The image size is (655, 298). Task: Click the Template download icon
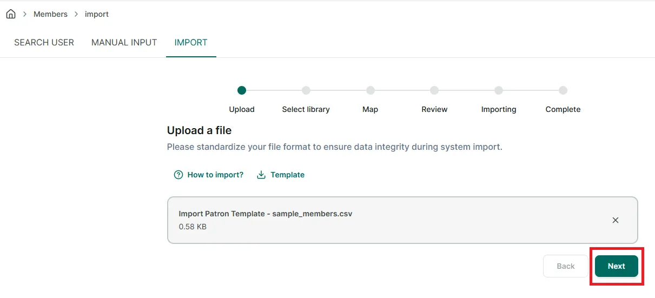(261, 175)
